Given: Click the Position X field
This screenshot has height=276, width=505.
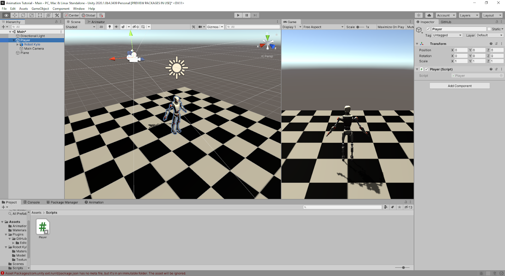Looking at the screenshot, I should (461, 50).
